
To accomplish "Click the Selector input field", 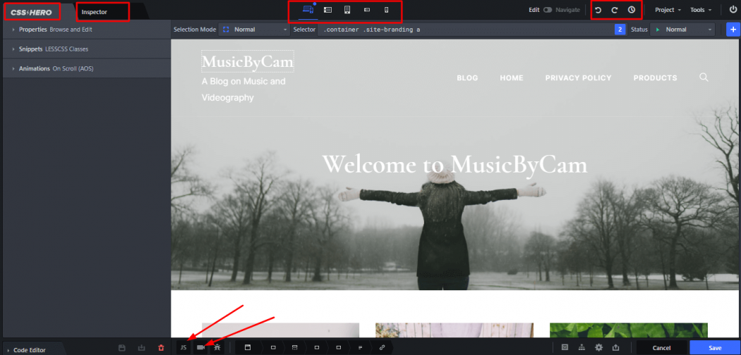I will 466,30.
